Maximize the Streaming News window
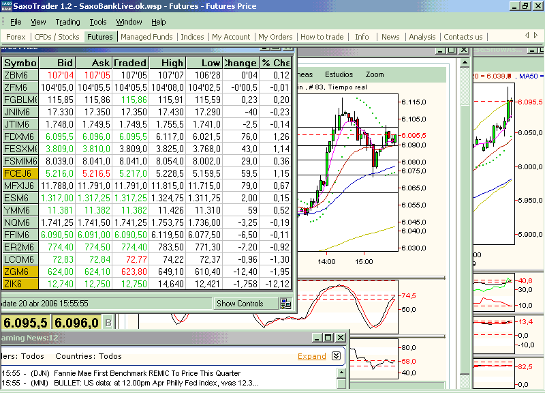The image size is (545, 393). [x=328, y=337]
